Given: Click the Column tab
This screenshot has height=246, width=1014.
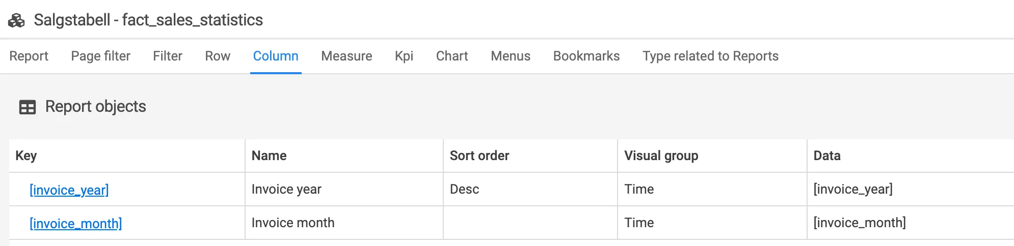Looking at the screenshot, I should 276,56.
